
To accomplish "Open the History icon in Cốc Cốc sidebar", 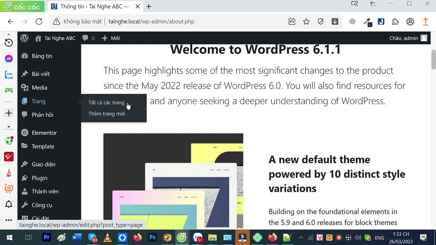I will tap(9, 43).
